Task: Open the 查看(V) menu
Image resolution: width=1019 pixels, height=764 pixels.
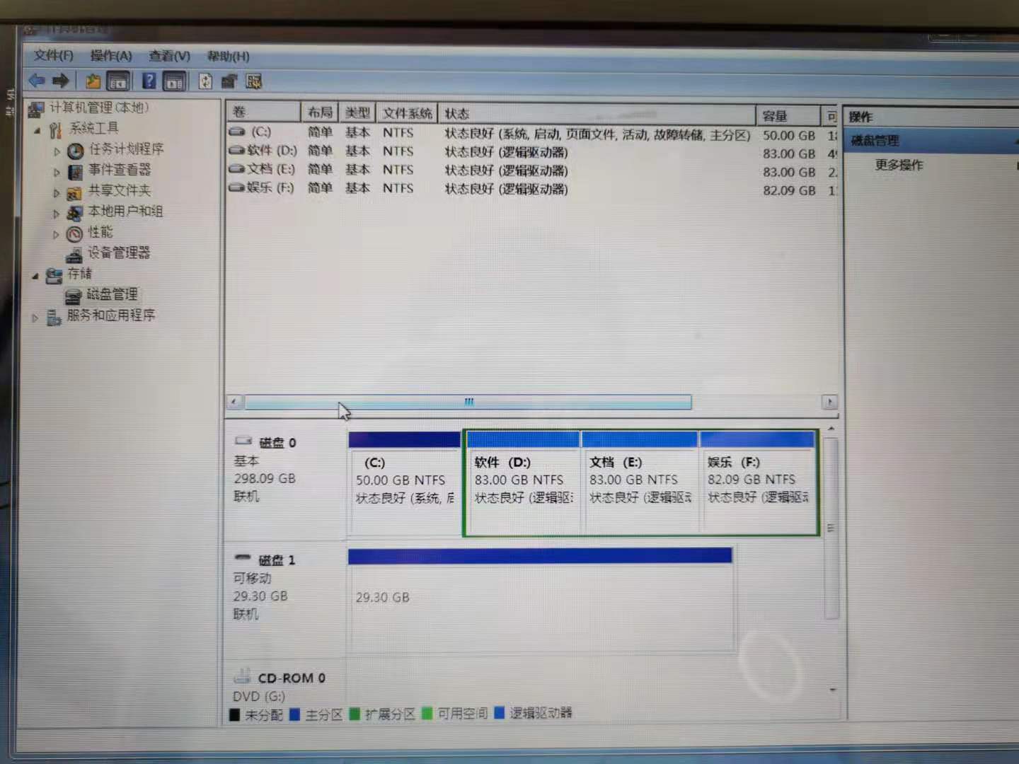Action: 170,56
